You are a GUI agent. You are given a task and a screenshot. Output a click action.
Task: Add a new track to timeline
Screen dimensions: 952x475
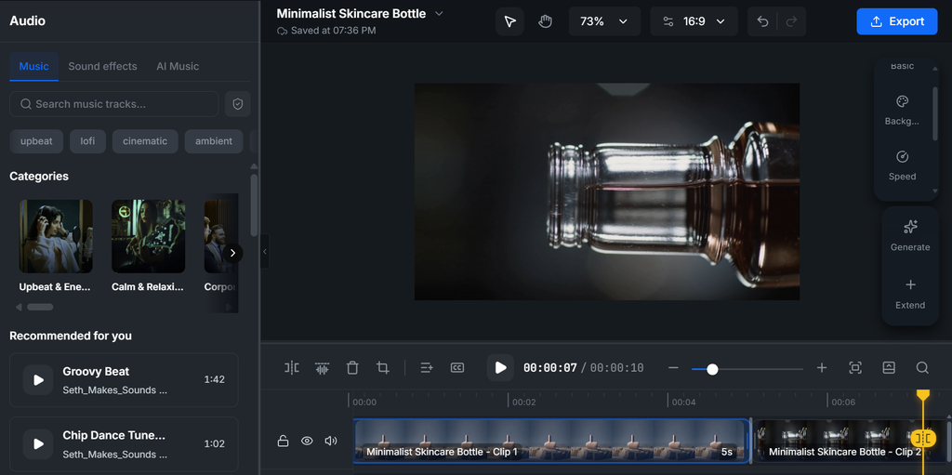(427, 367)
